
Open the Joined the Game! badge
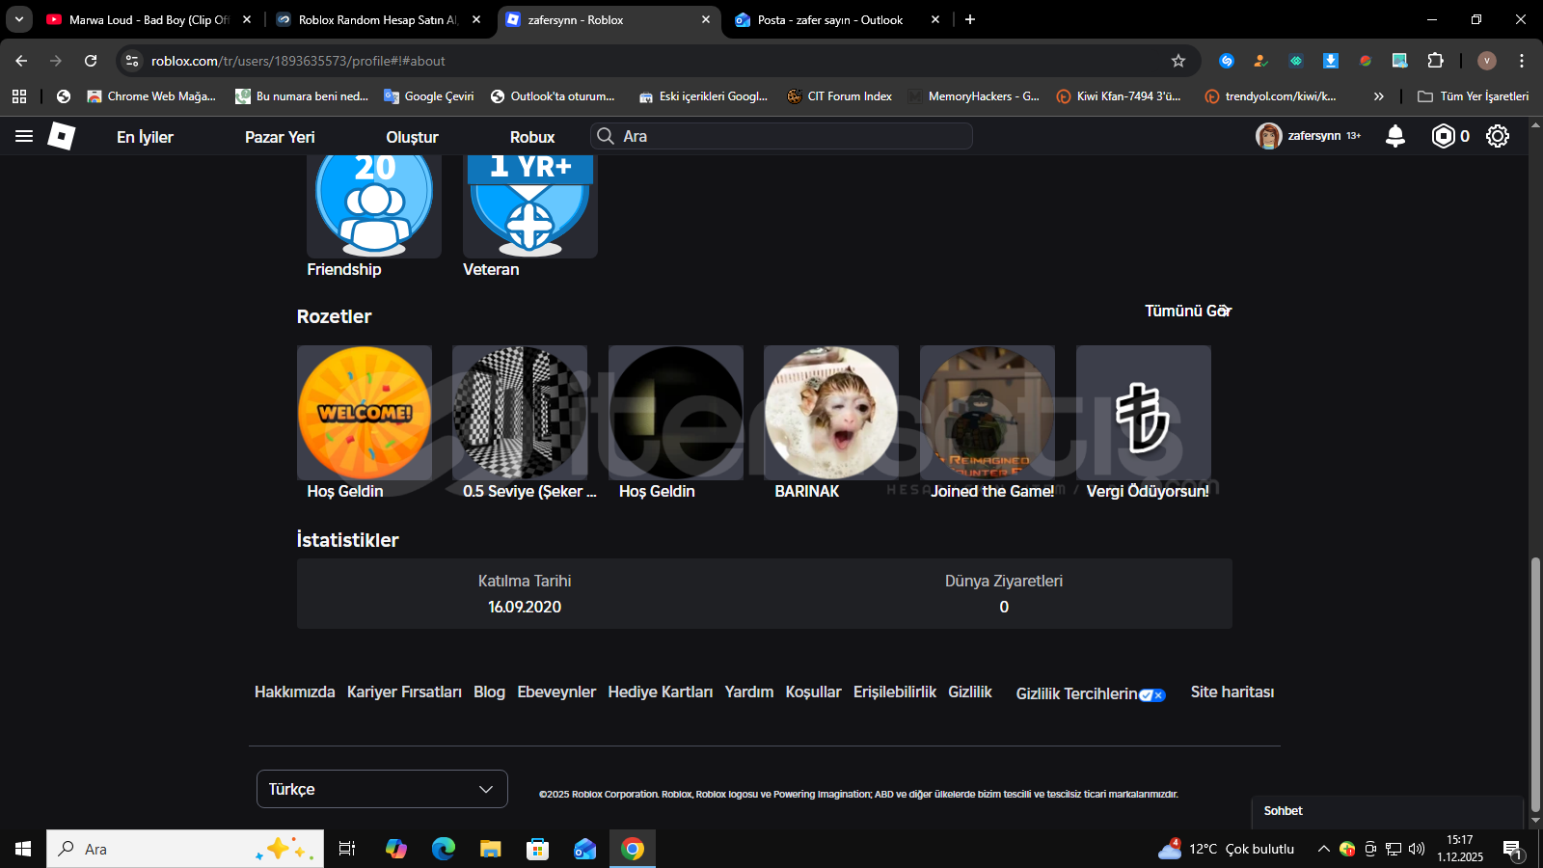click(988, 413)
